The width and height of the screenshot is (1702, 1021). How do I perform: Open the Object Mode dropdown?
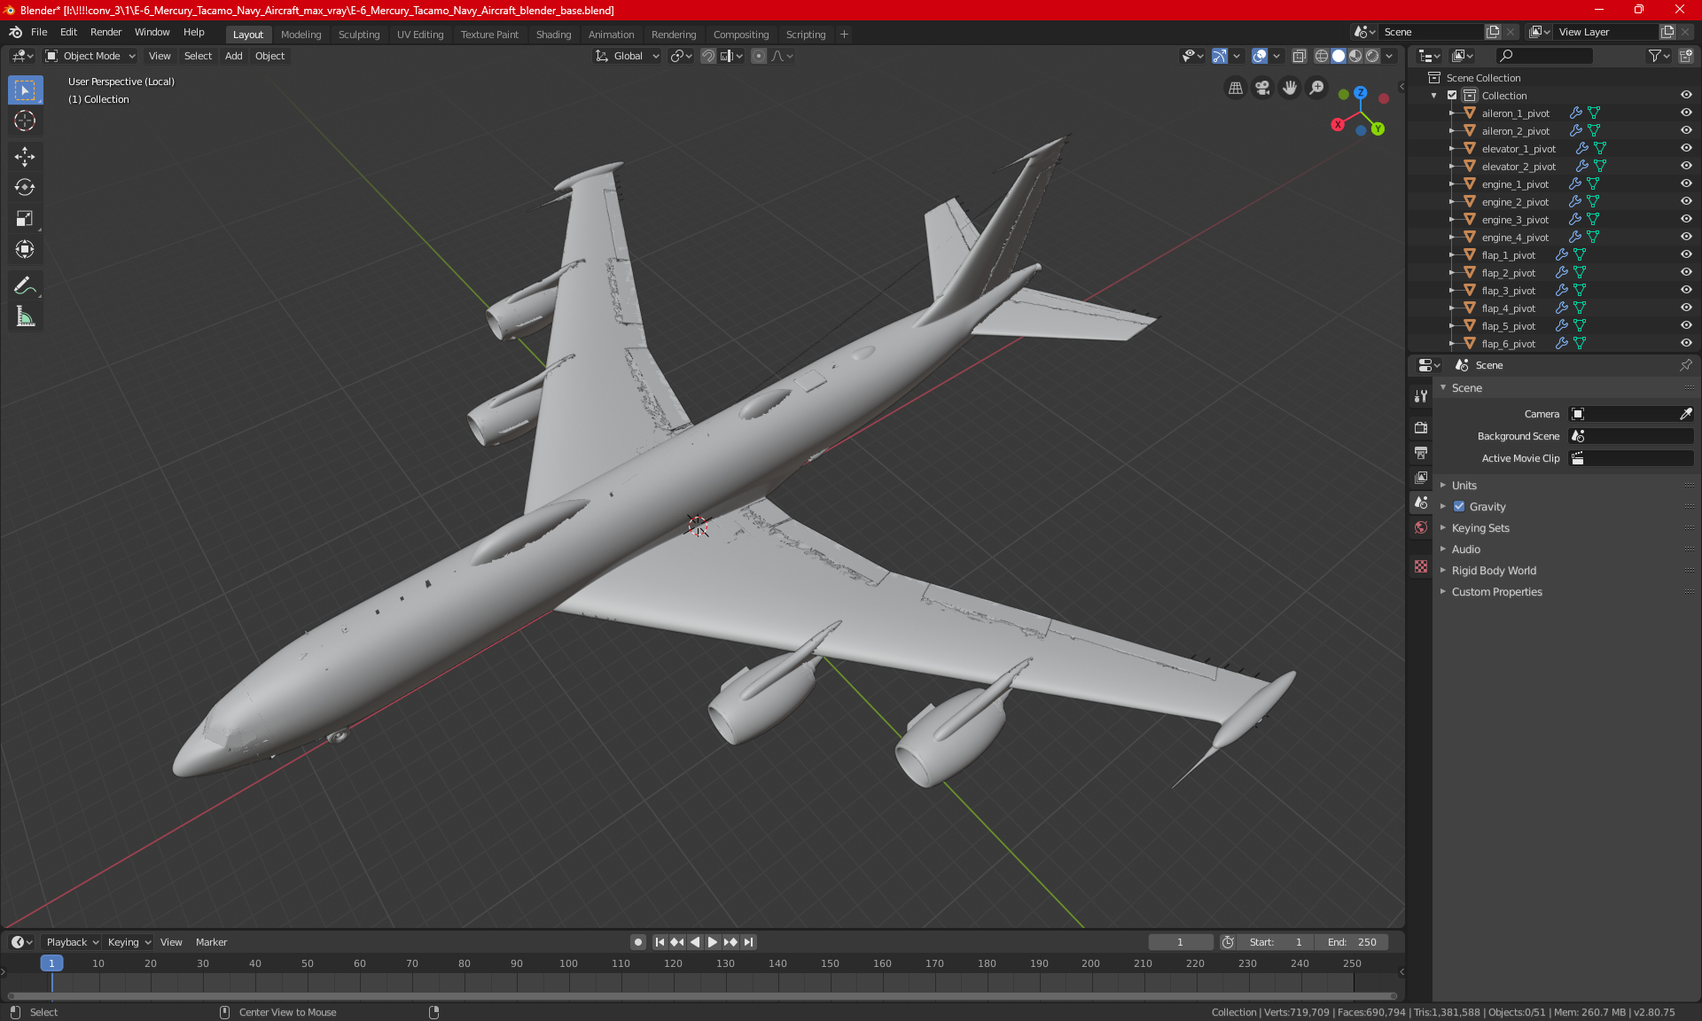(90, 56)
